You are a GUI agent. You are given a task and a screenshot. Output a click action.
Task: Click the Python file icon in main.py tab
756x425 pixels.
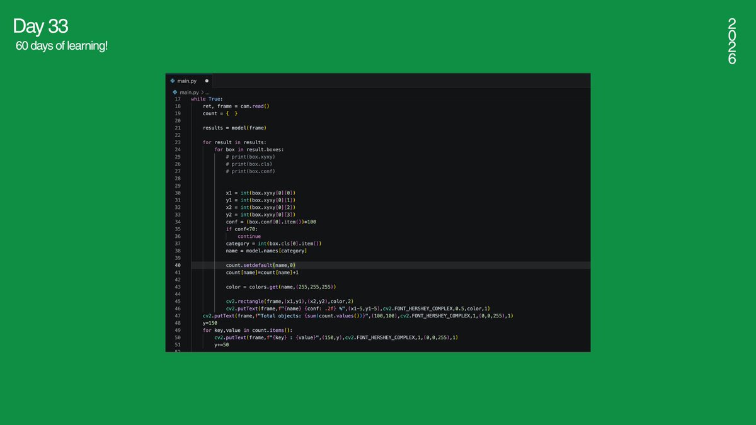click(x=172, y=81)
